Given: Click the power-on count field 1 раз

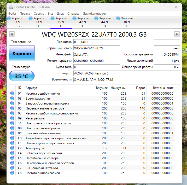Looking at the screenshot, I should [x=167, y=61].
